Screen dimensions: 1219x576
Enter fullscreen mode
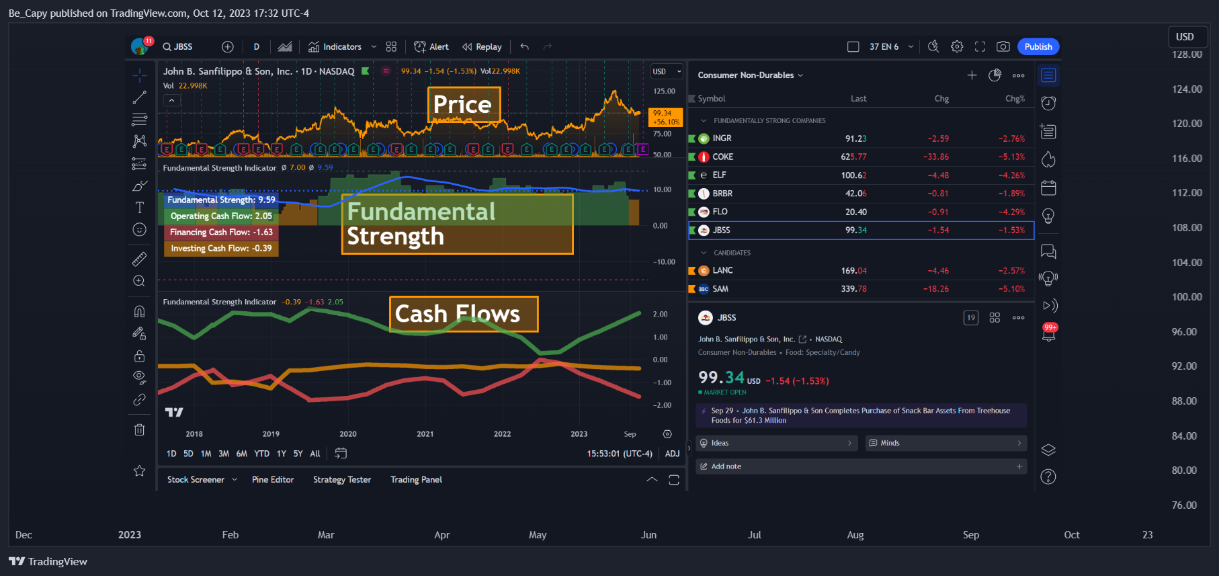[x=980, y=46]
